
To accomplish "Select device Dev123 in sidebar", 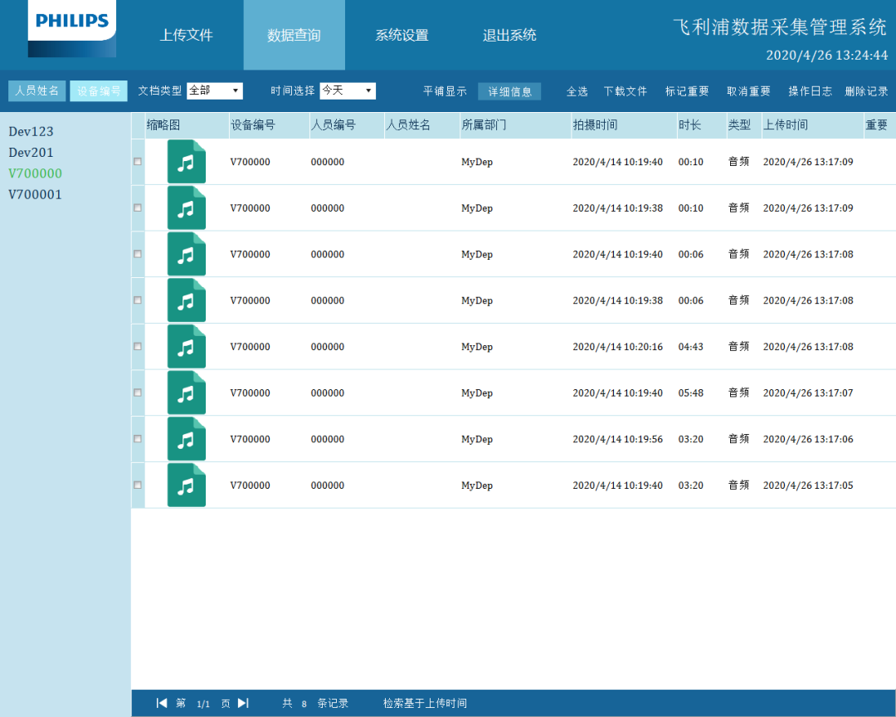I will point(31,131).
